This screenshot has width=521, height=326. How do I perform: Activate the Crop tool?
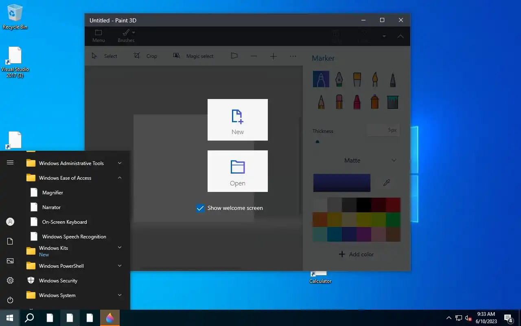[145, 56]
